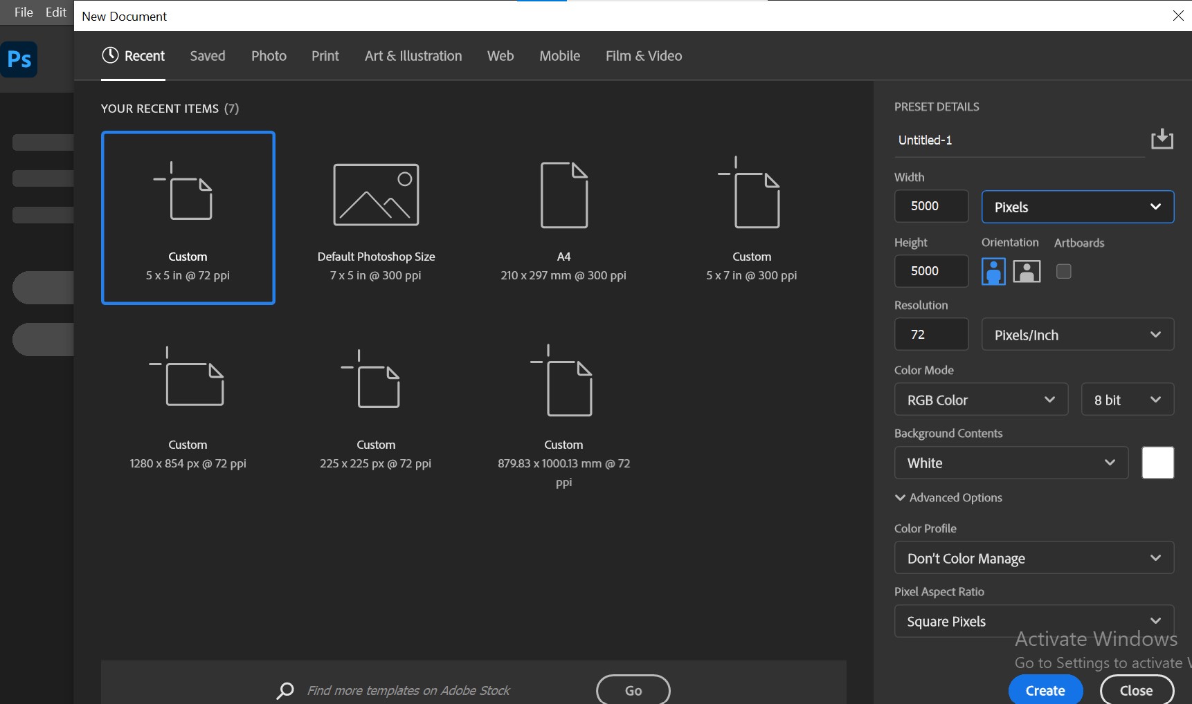Image resolution: width=1192 pixels, height=704 pixels.
Task: Set orientation to landscape
Action: point(1027,271)
